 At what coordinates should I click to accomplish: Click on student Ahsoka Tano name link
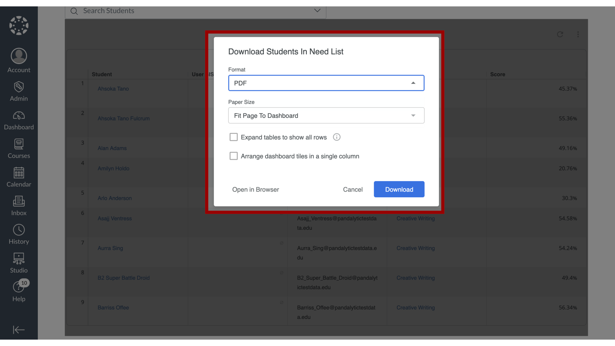pos(113,89)
